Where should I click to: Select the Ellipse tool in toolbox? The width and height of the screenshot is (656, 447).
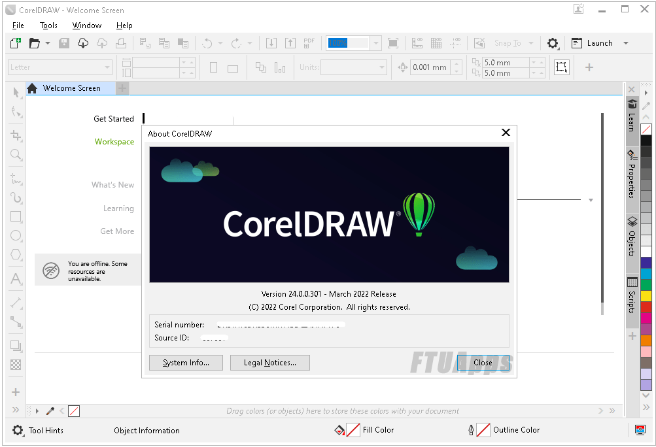pos(16,236)
